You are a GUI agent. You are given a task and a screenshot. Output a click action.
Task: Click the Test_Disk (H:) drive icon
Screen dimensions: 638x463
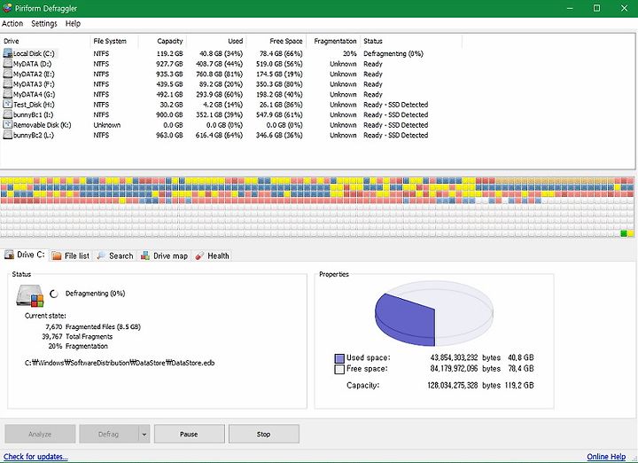coord(8,105)
